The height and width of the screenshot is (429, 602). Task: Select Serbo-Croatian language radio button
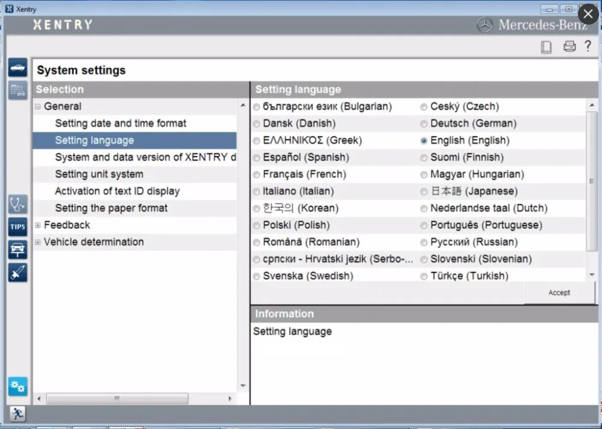[x=256, y=259]
